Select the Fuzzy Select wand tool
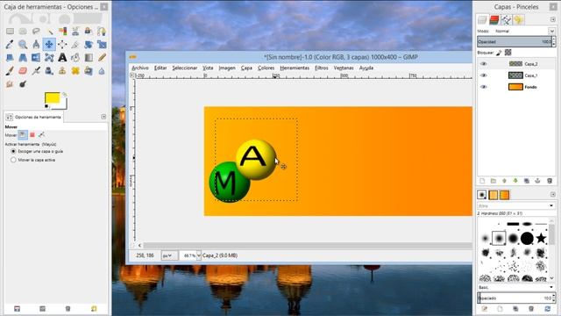 49,32
